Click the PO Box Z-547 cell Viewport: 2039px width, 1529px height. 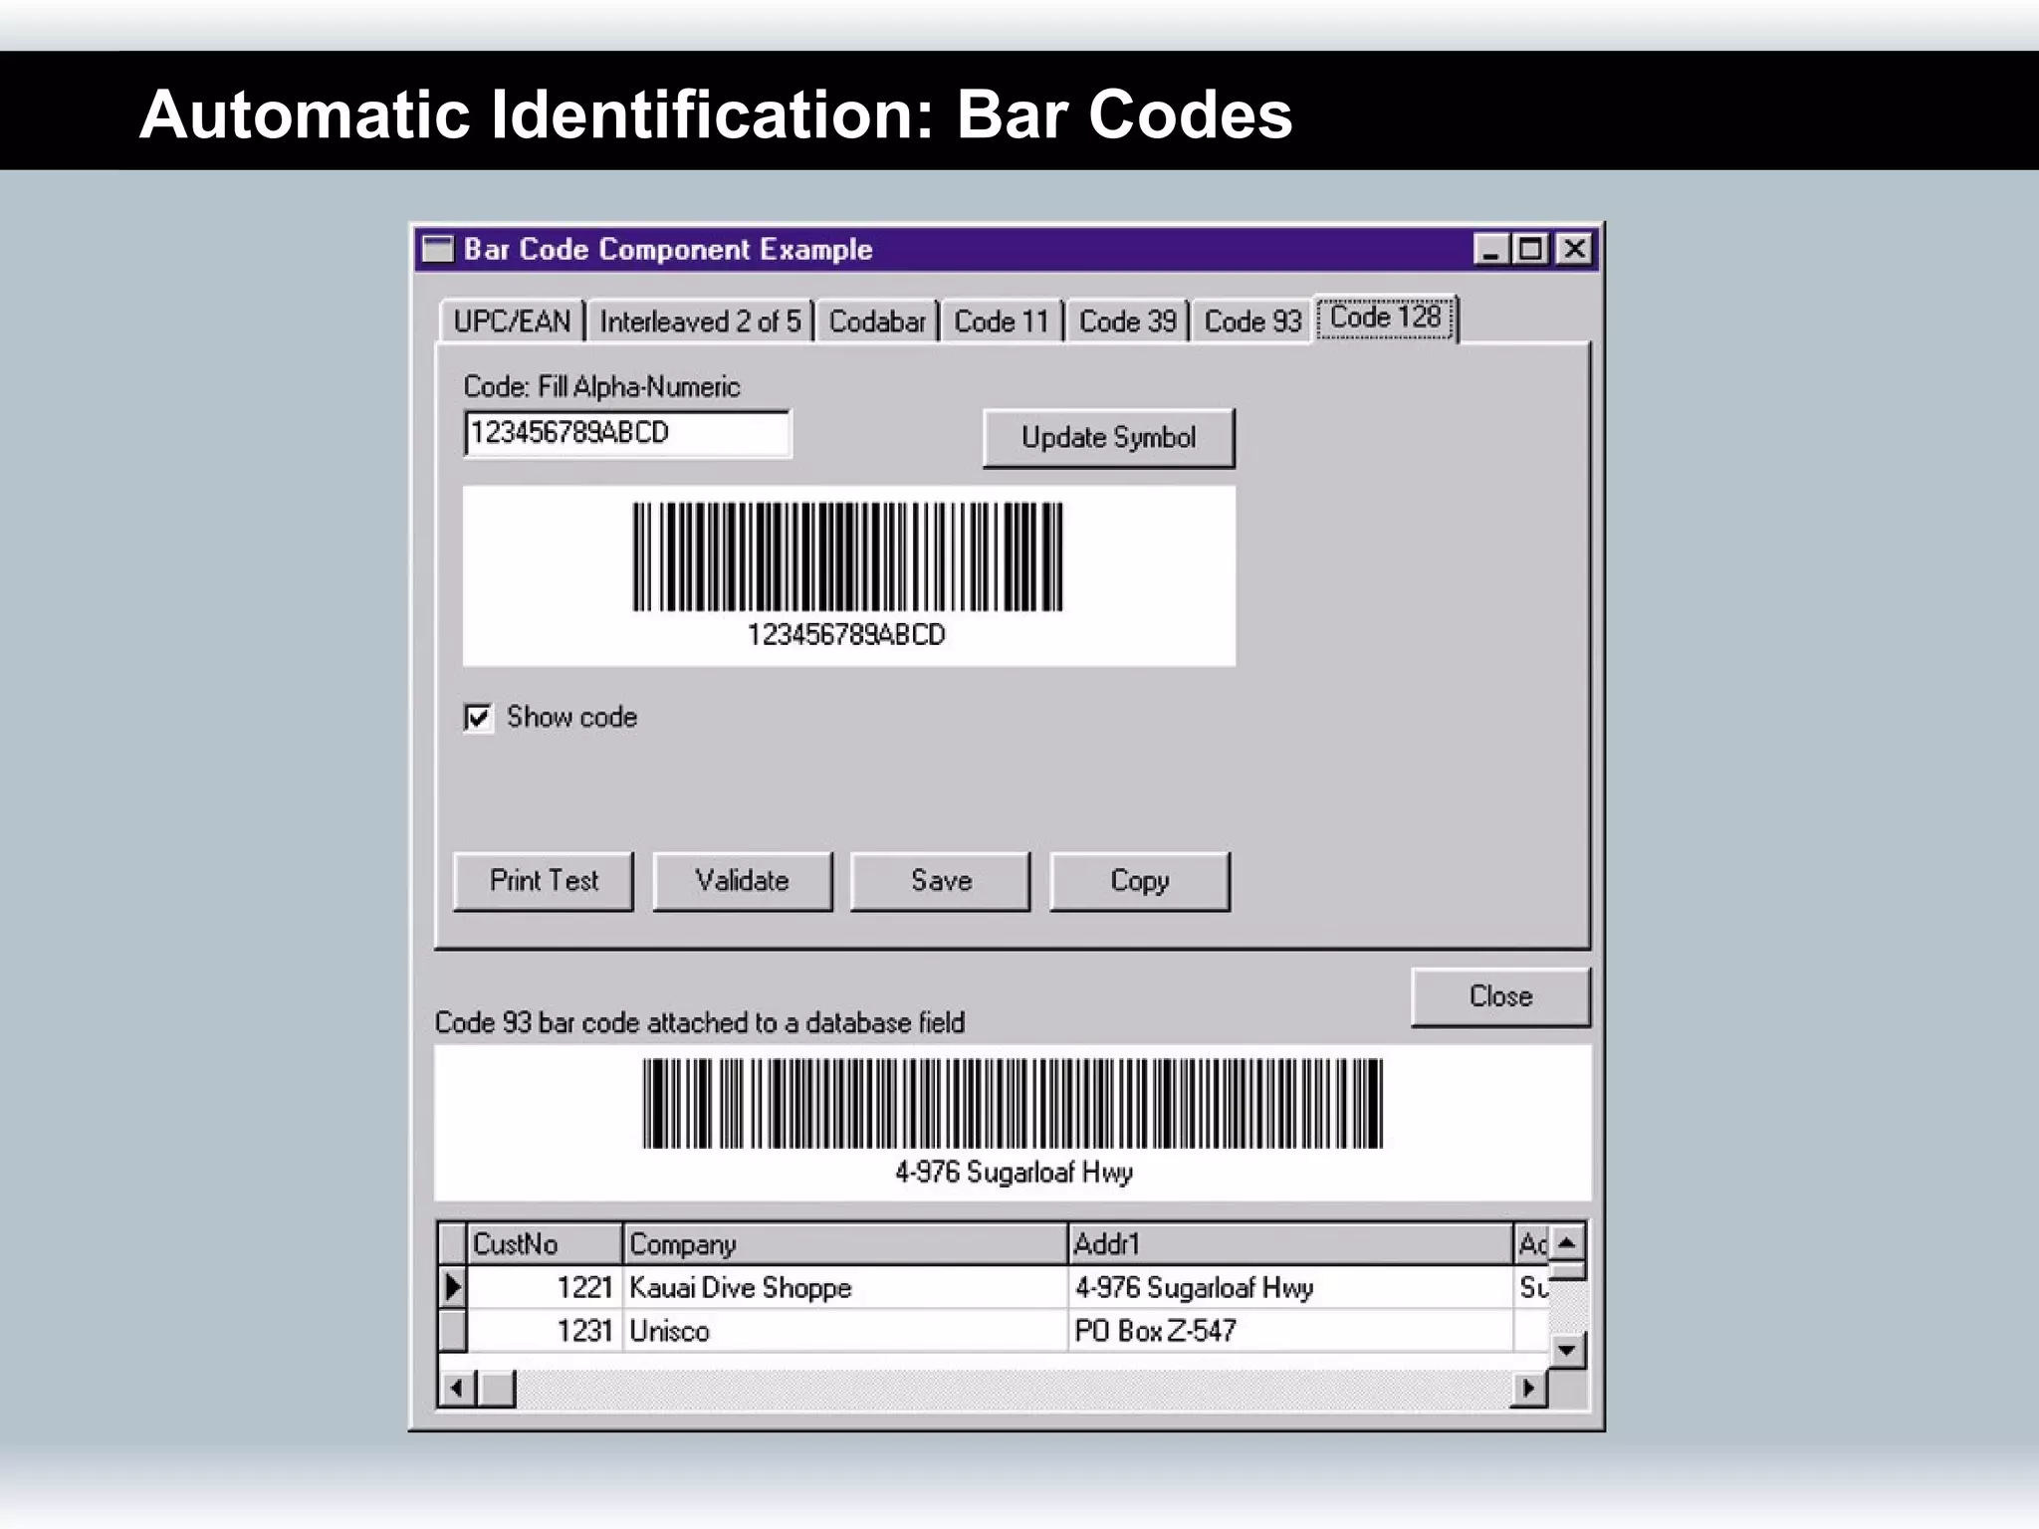(x=1290, y=1331)
